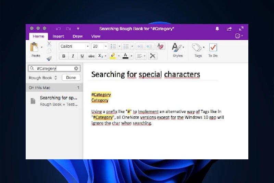This screenshot has height=183, width=274.
Task: Click the paragraph alignment icon
Action: click(x=139, y=56)
